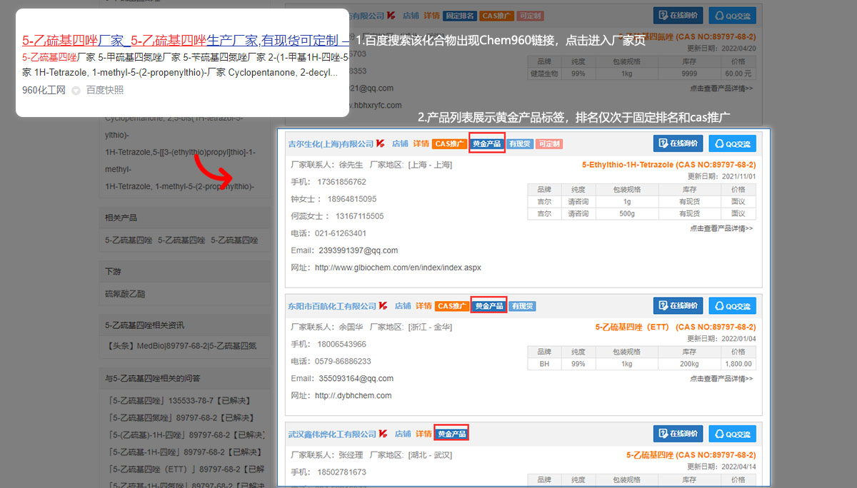The image size is (857, 488).
Task: Open QQ交流 chat for 吉尔生化
Action: click(x=732, y=143)
